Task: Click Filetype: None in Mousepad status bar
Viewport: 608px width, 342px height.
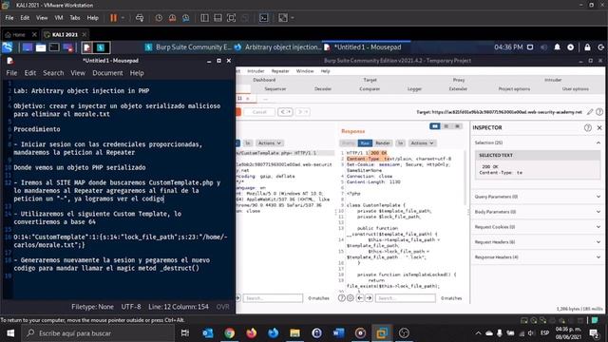Action: coord(93,307)
